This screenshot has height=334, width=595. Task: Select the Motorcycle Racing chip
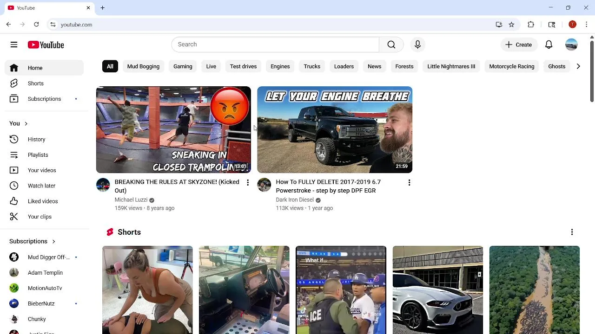point(512,66)
